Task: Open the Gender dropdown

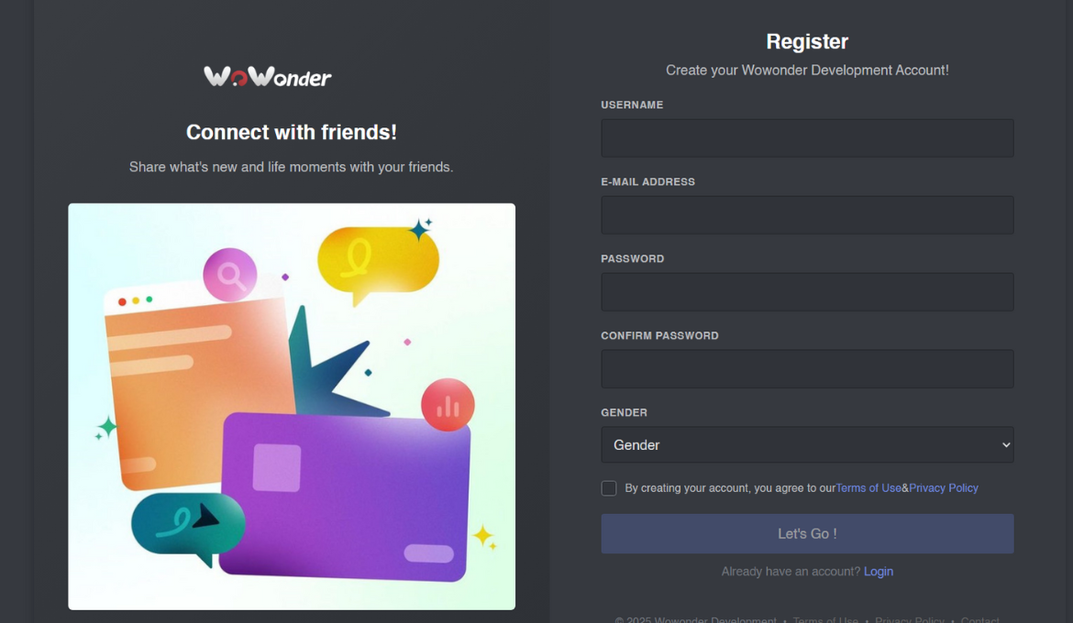Action: click(x=807, y=445)
